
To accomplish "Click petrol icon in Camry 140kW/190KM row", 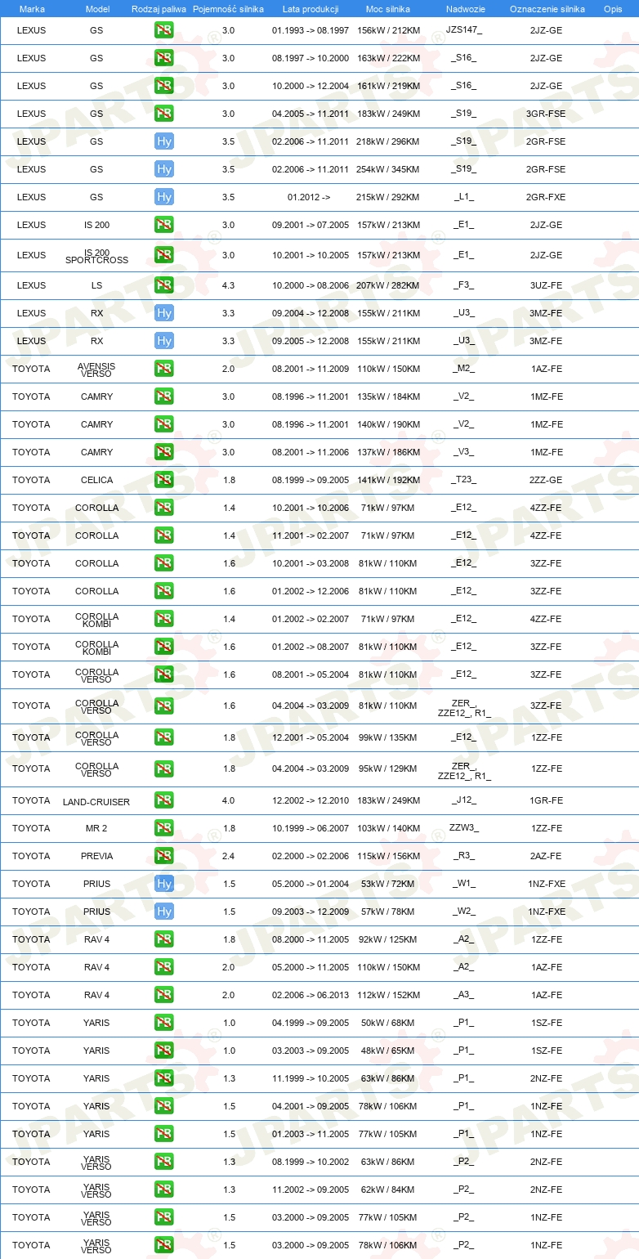I will 163,424.
